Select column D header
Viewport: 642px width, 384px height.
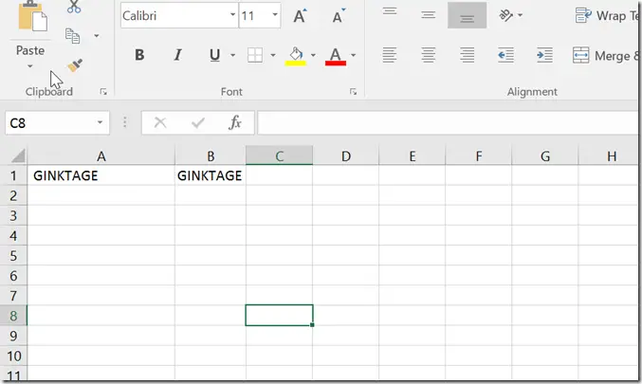[346, 156]
